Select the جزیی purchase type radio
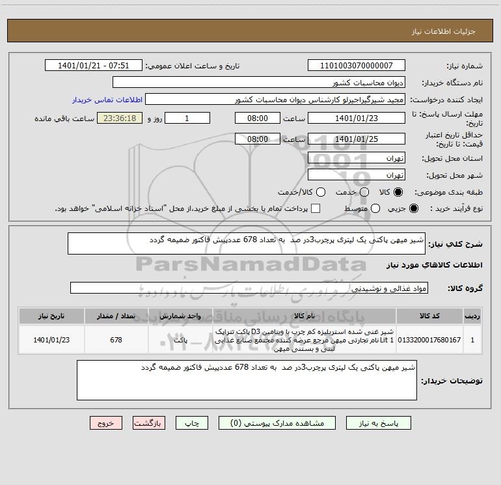 (x=414, y=208)
